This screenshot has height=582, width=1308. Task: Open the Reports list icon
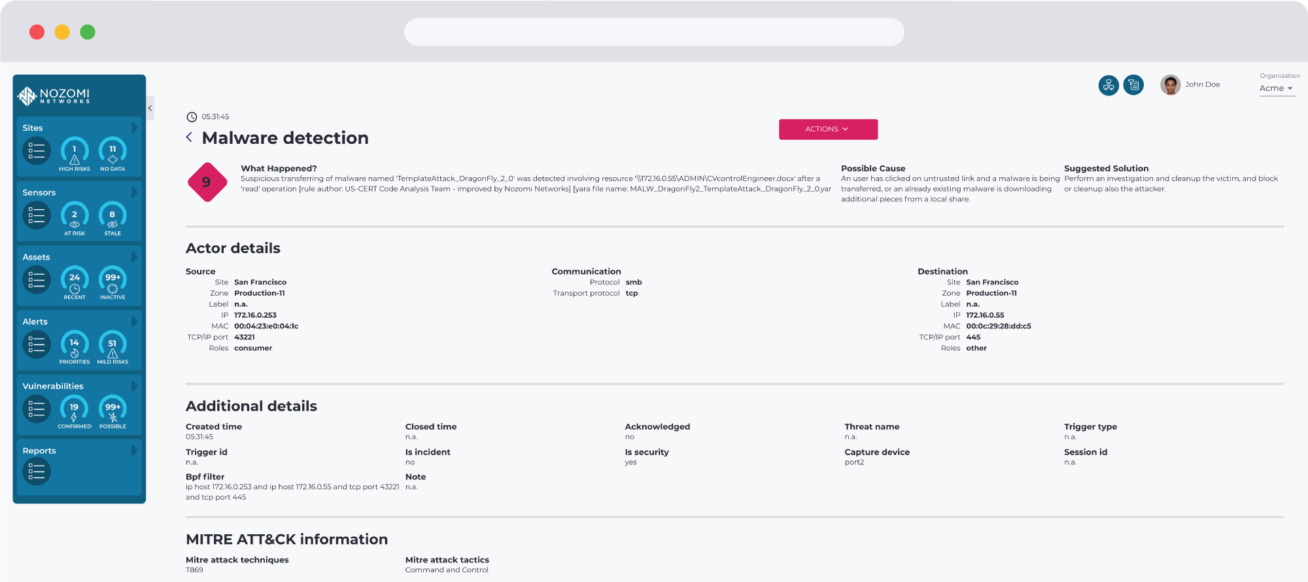(x=37, y=471)
